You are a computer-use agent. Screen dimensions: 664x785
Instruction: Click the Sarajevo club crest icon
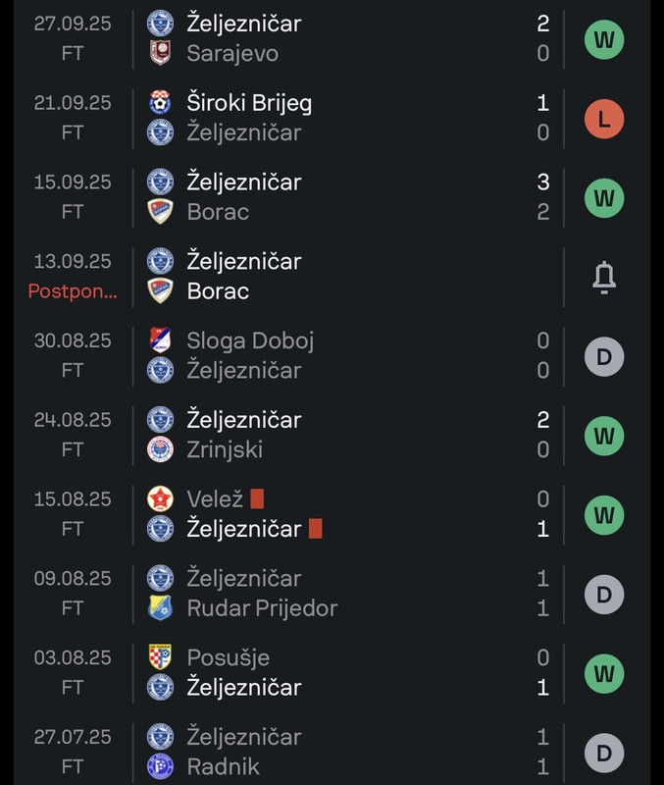pos(160,53)
